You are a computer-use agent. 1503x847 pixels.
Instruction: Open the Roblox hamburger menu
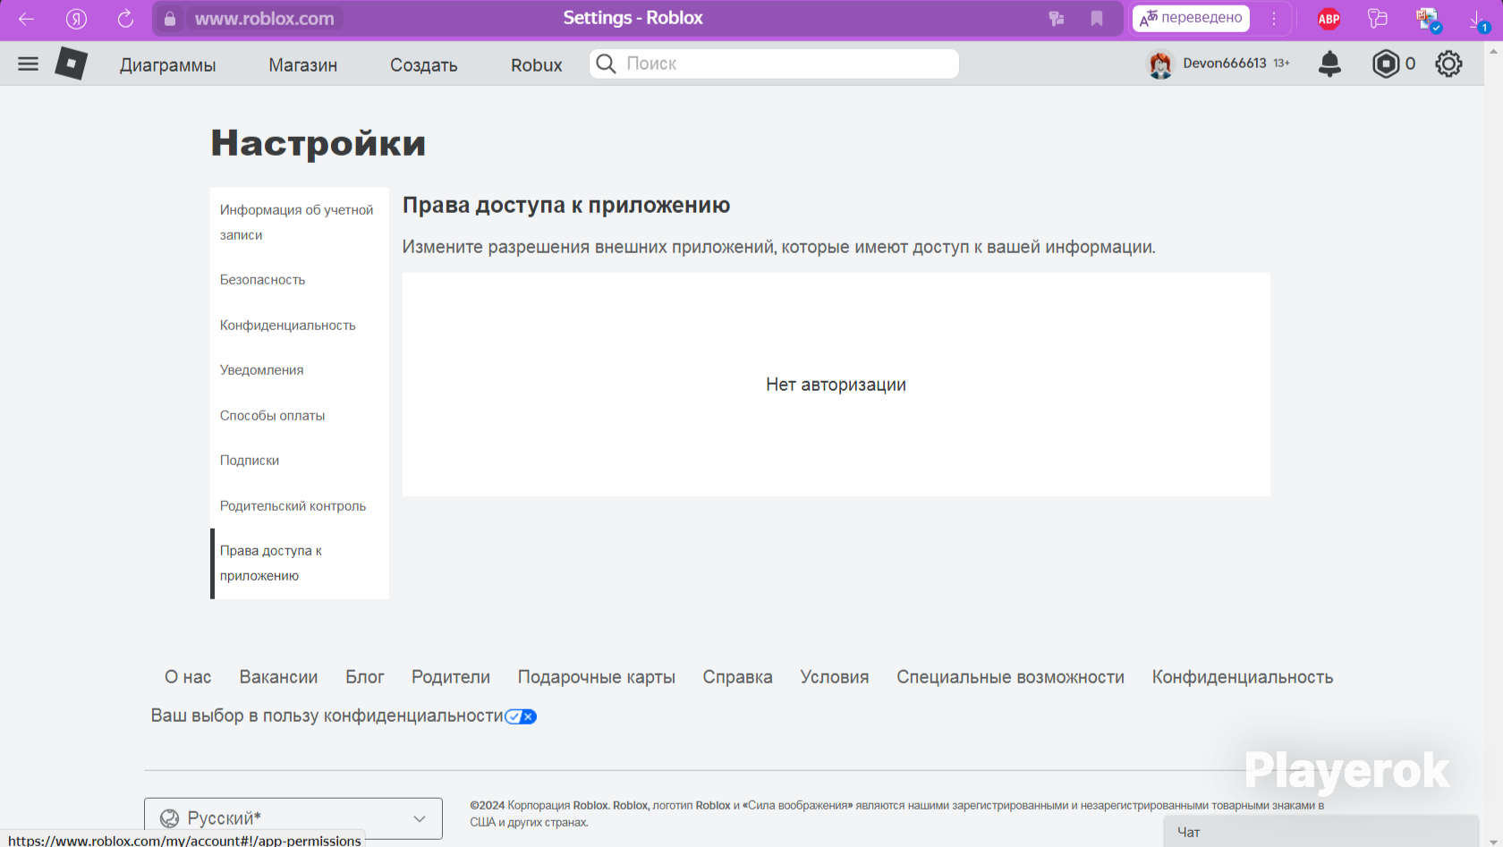pos(29,64)
